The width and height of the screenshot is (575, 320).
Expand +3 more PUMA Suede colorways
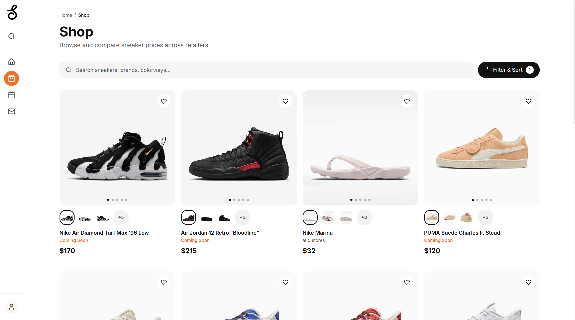pyautogui.click(x=486, y=217)
